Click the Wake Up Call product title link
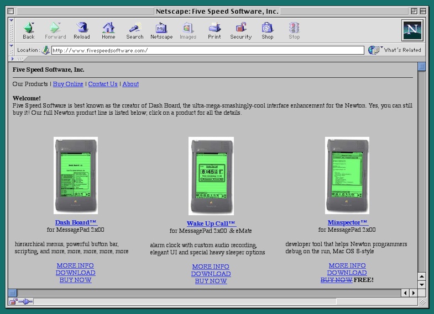The width and height of the screenshot is (434, 314). [x=211, y=223]
